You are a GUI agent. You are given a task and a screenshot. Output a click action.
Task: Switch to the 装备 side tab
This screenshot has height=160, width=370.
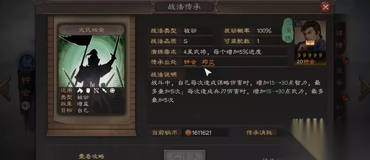tap(339, 76)
